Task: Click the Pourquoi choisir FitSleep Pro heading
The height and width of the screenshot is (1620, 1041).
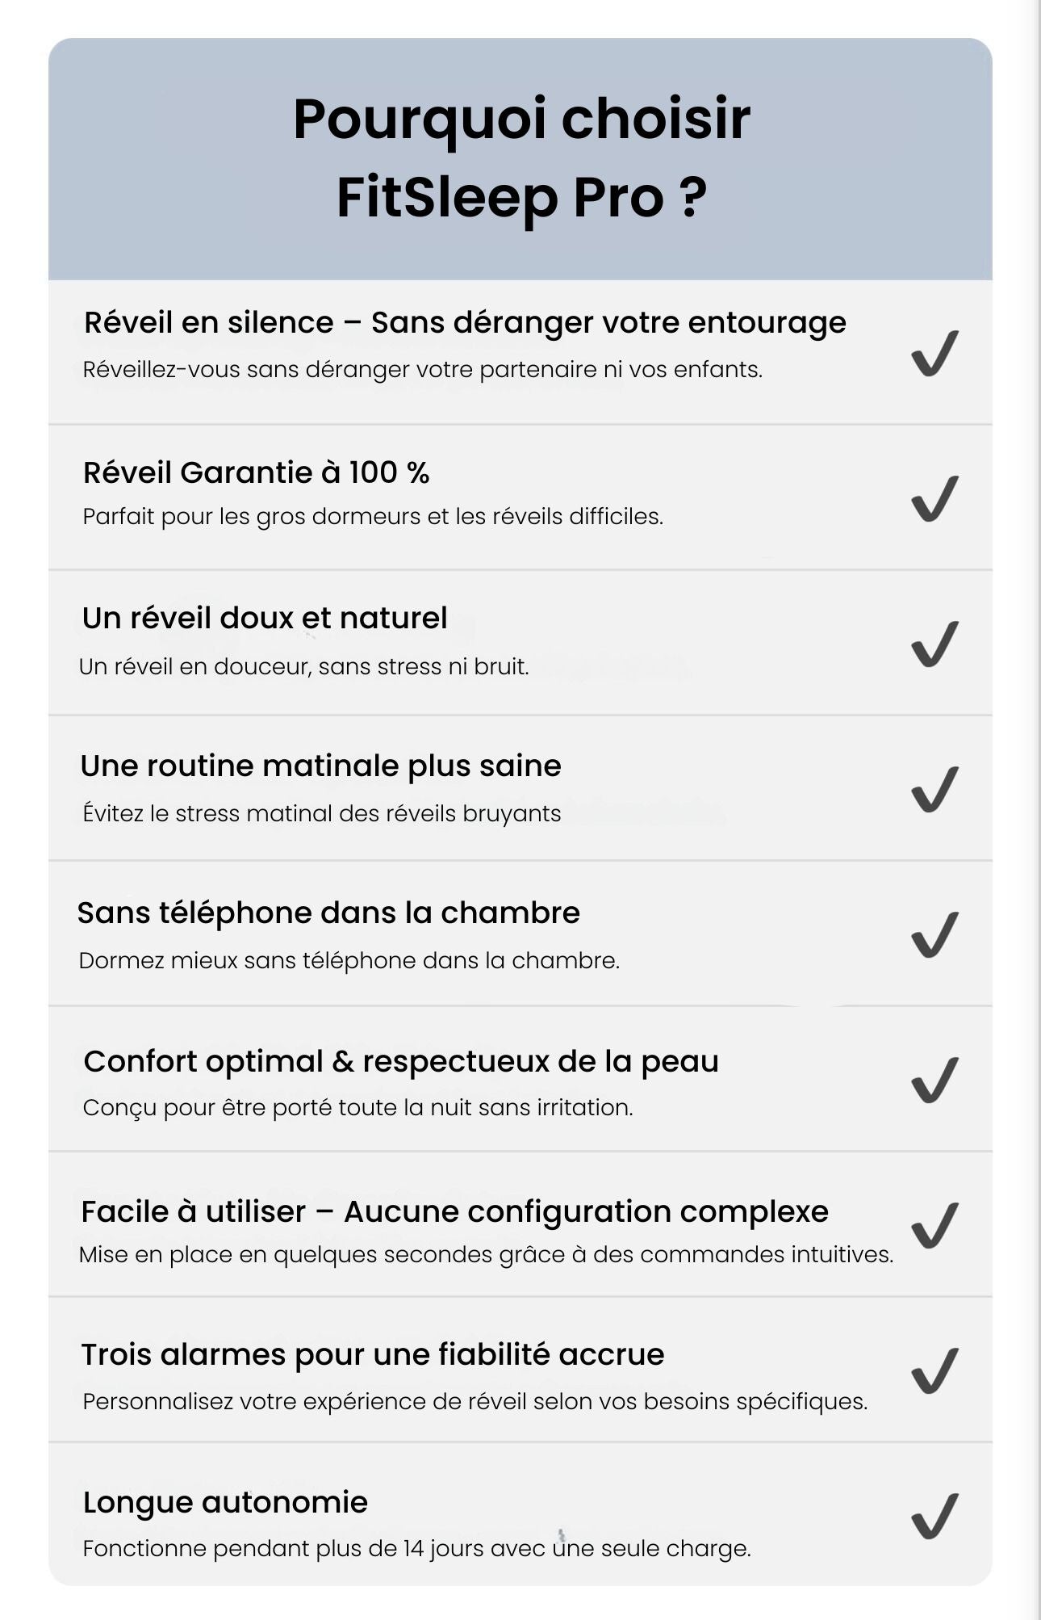Action: coord(521,158)
